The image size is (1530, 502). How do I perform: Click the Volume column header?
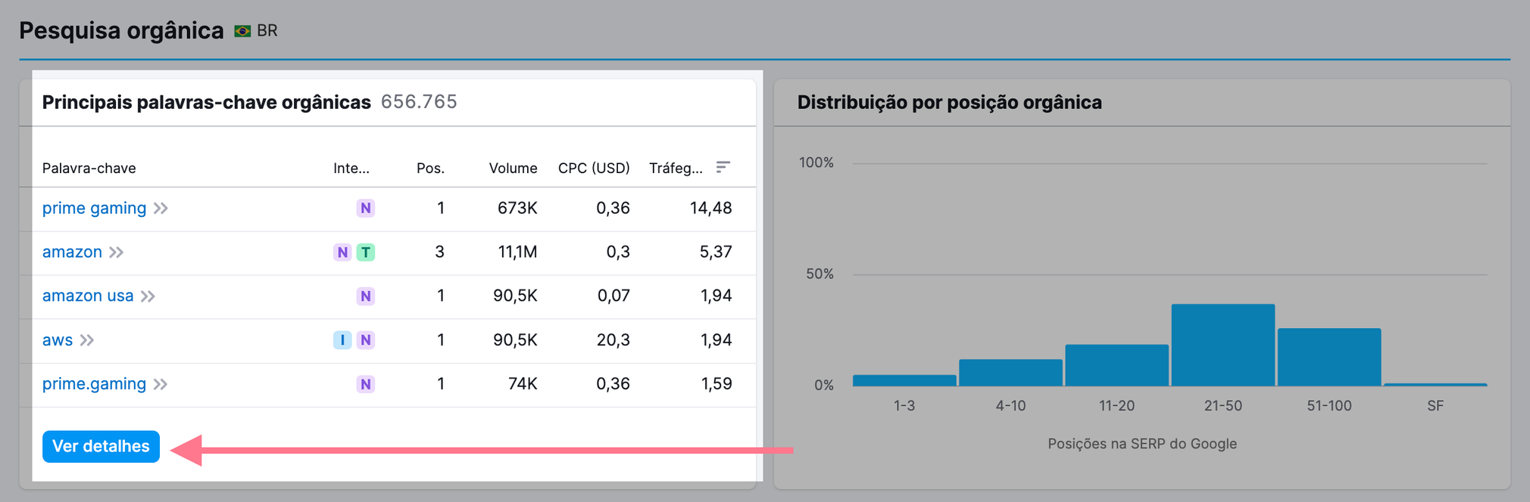click(513, 168)
